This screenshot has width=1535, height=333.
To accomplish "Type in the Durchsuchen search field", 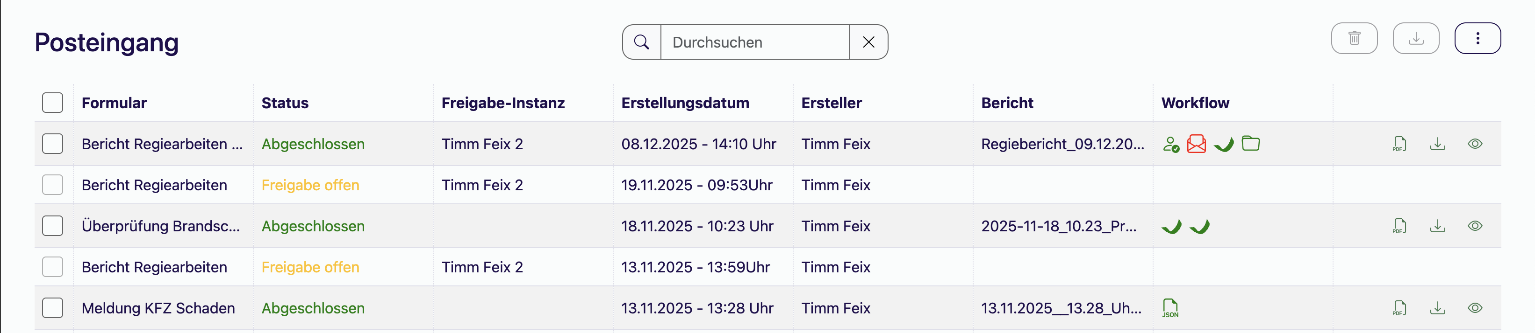I will pyautogui.click(x=754, y=42).
